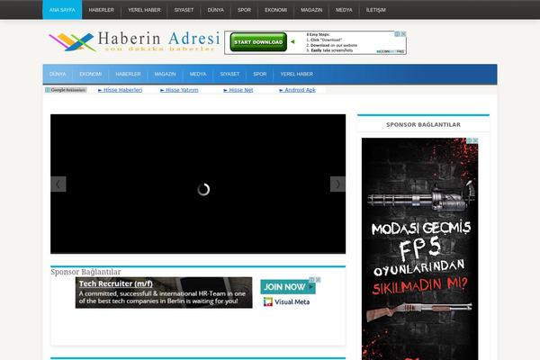The width and height of the screenshot is (540, 360).
Task: Click the loading spinner in the slider
Action: coord(203,190)
